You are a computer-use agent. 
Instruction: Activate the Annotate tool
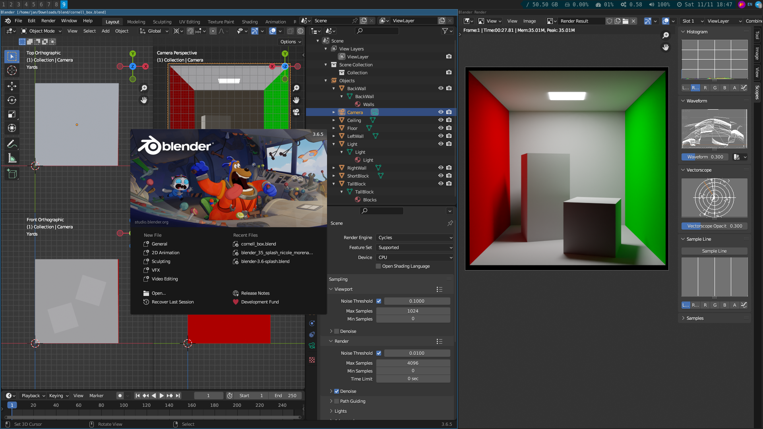click(x=12, y=144)
